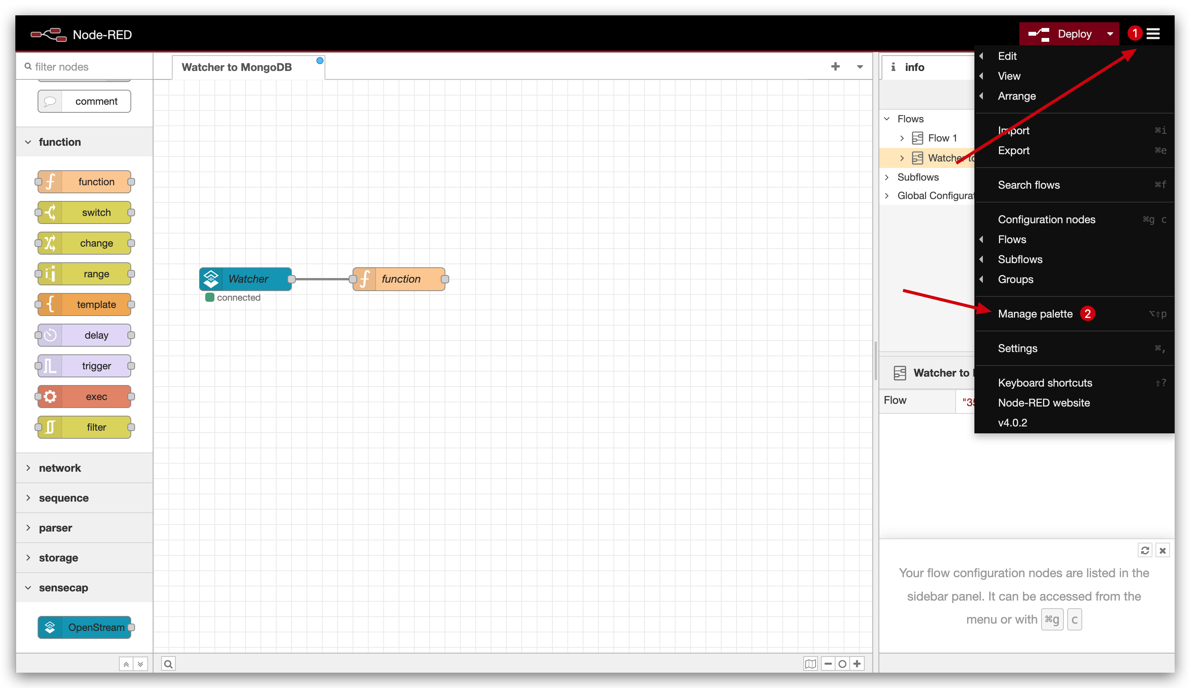The image size is (1190, 688).
Task: Expand the network palette category
Action: 84,468
